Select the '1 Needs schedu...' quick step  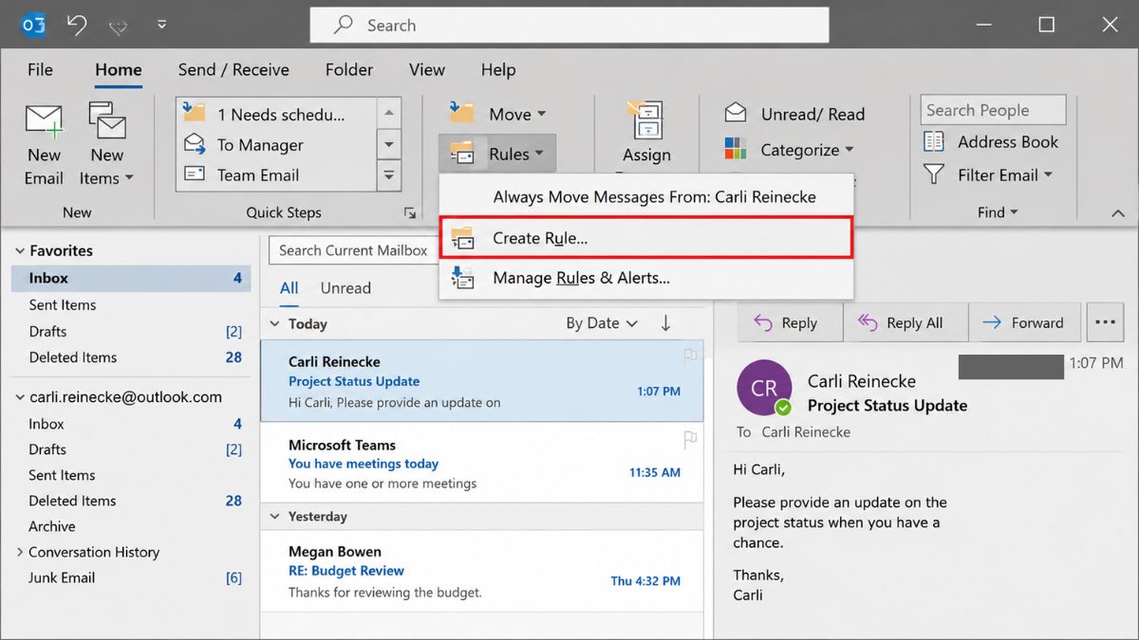tap(275, 114)
